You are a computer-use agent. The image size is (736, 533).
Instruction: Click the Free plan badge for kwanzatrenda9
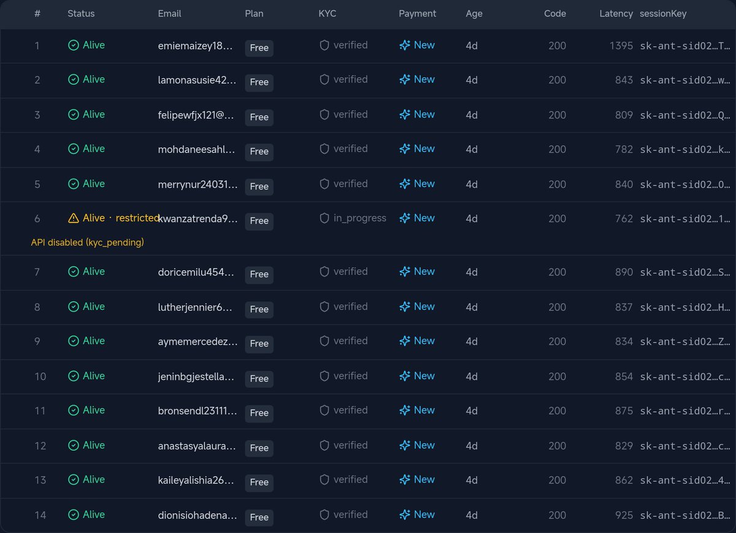(x=259, y=221)
